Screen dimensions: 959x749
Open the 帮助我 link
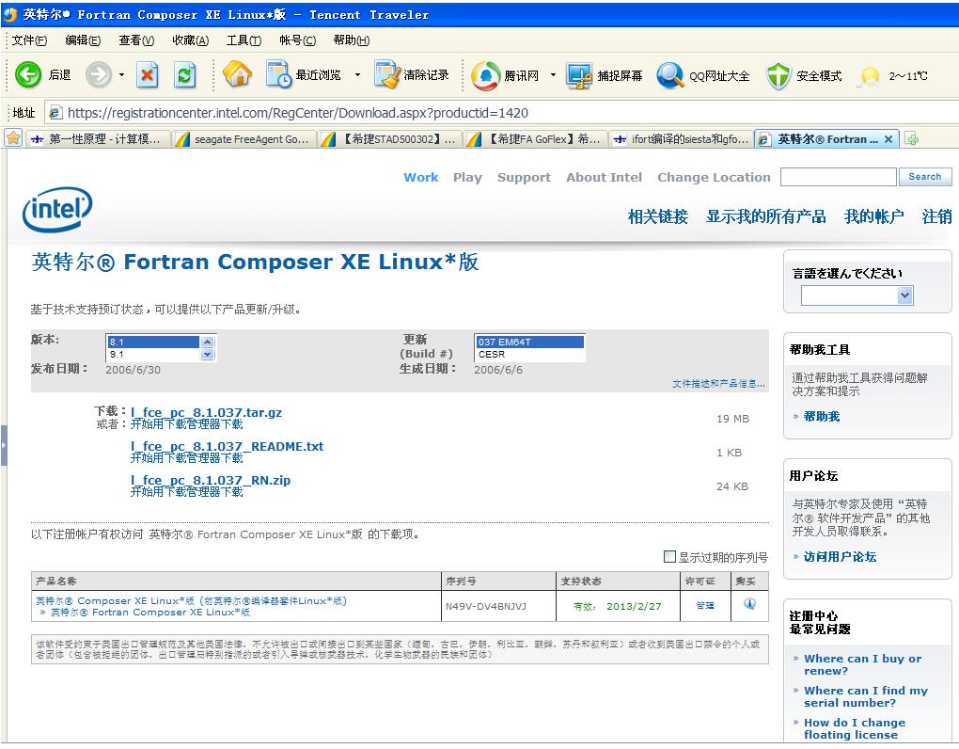[x=822, y=416]
